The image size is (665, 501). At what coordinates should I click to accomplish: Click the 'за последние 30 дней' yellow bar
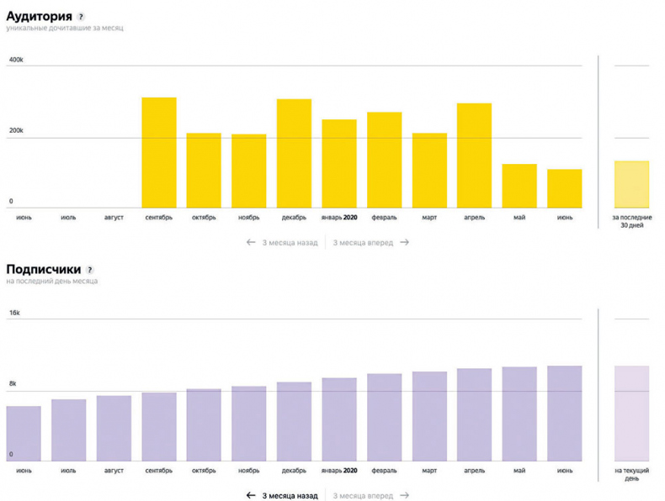[x=631, y=184]
